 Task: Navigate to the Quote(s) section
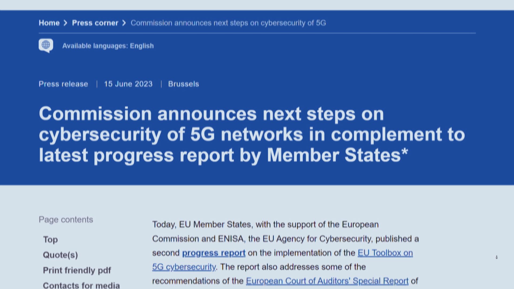tap(60, 255)
